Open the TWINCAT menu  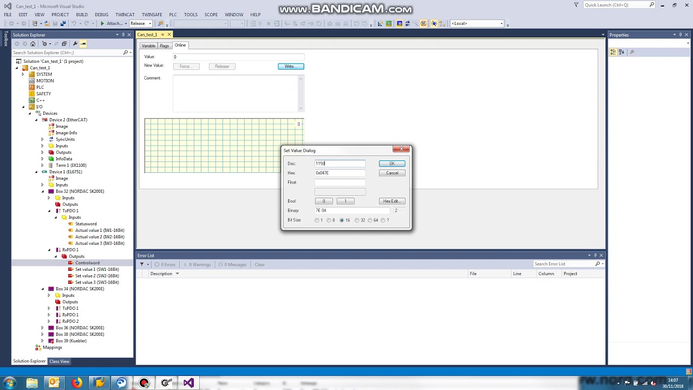[125, 15]
